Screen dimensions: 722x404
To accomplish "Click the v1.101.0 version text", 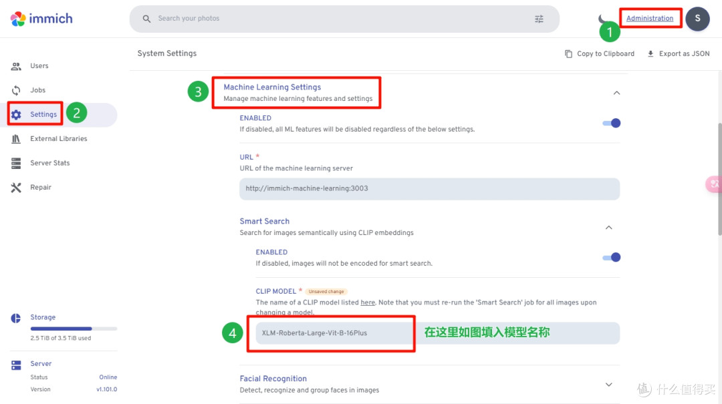I will click(106, 389).
